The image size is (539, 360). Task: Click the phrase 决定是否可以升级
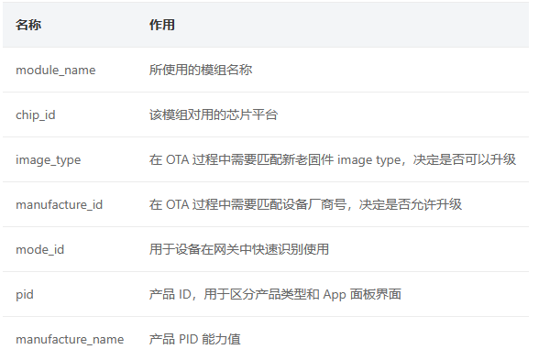coord(465,159)
